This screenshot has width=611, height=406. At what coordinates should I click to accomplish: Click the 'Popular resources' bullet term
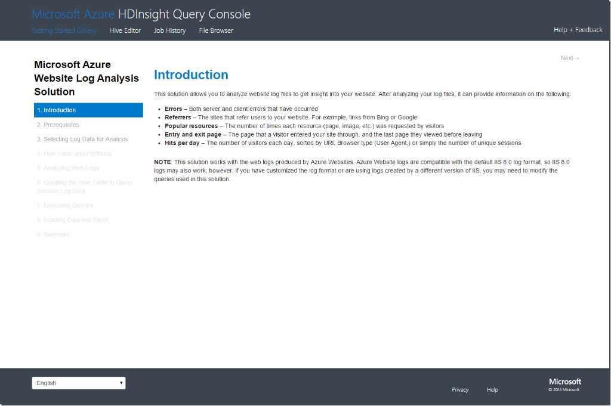(x=192, y=126)
